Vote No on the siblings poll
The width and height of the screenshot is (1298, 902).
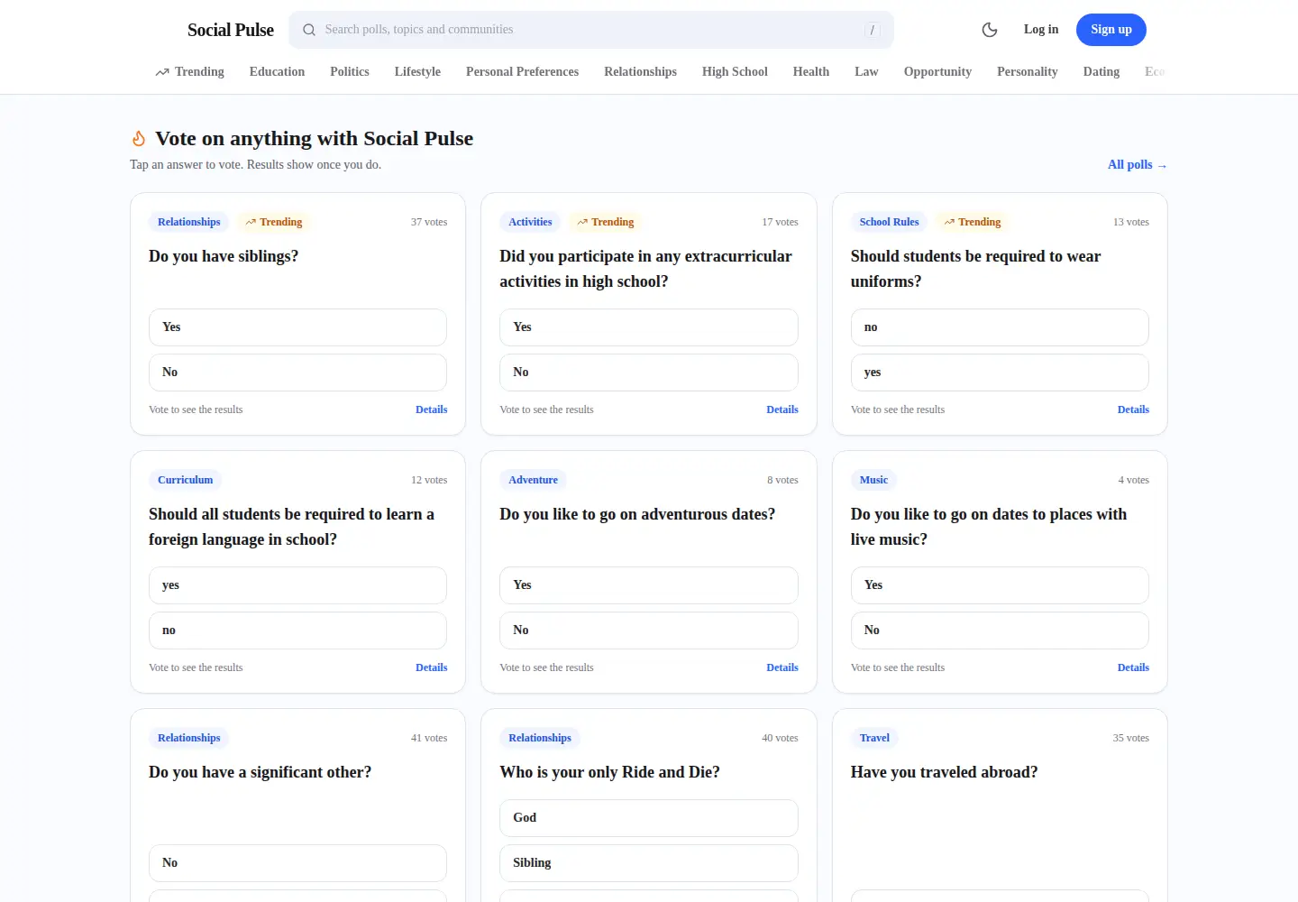tap(297, 373)
